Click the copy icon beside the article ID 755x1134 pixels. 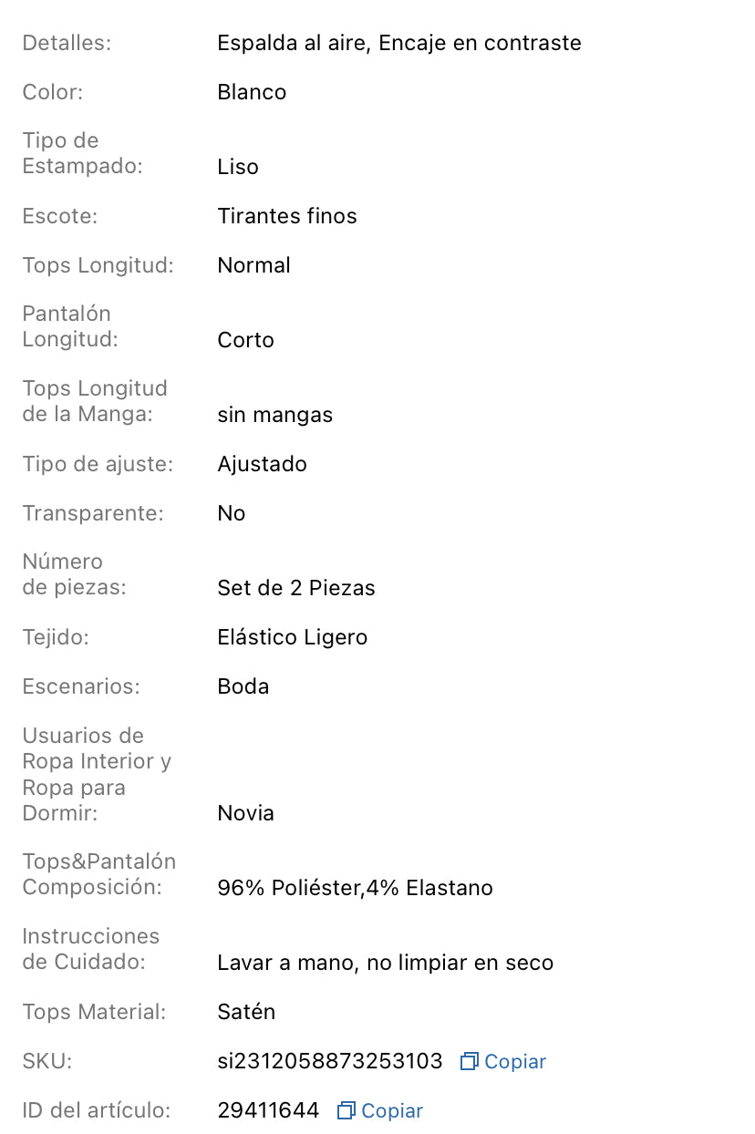[x=346, y=1110]
